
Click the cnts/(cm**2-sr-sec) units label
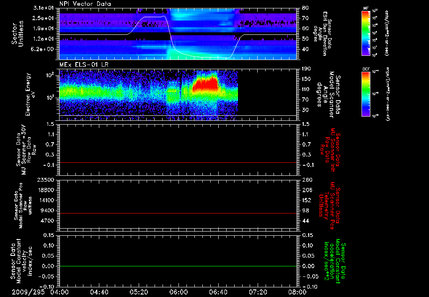click(x=387, y=33)
